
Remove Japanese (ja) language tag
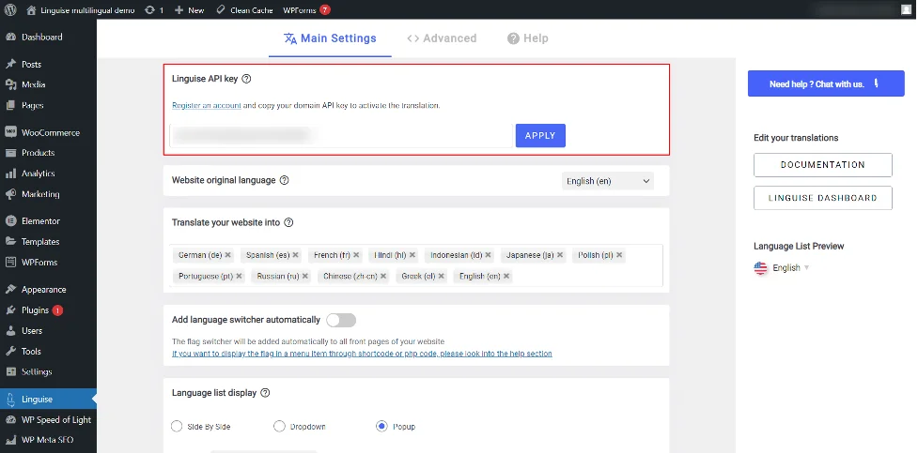(x=560, y=255)
